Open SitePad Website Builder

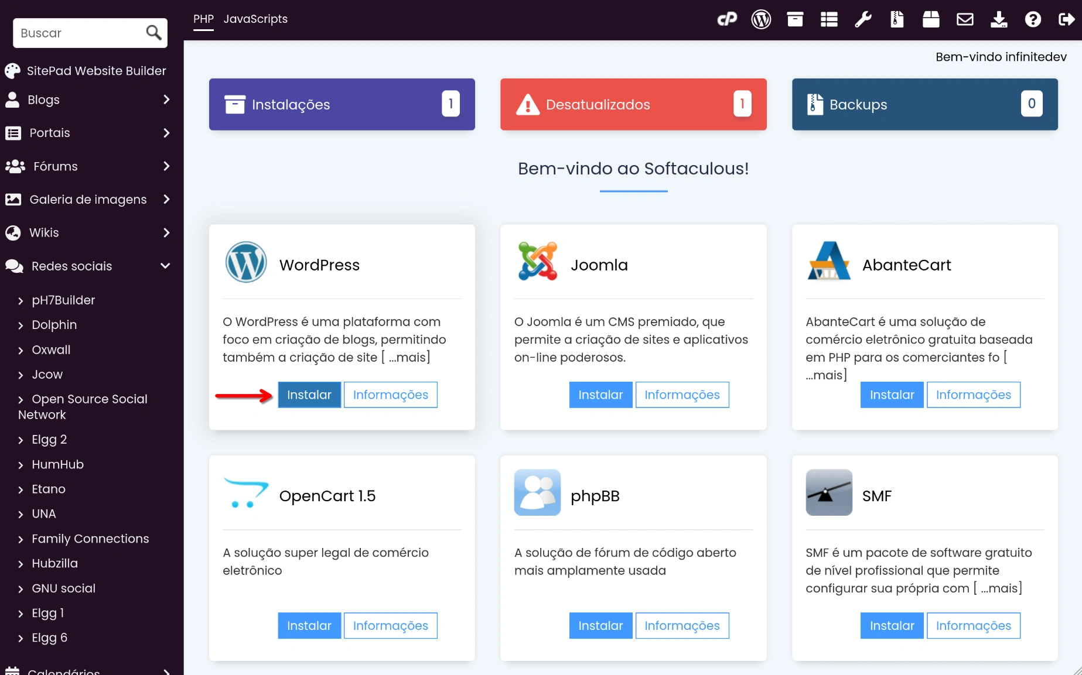pyautogui.click(x=96, y=70)
